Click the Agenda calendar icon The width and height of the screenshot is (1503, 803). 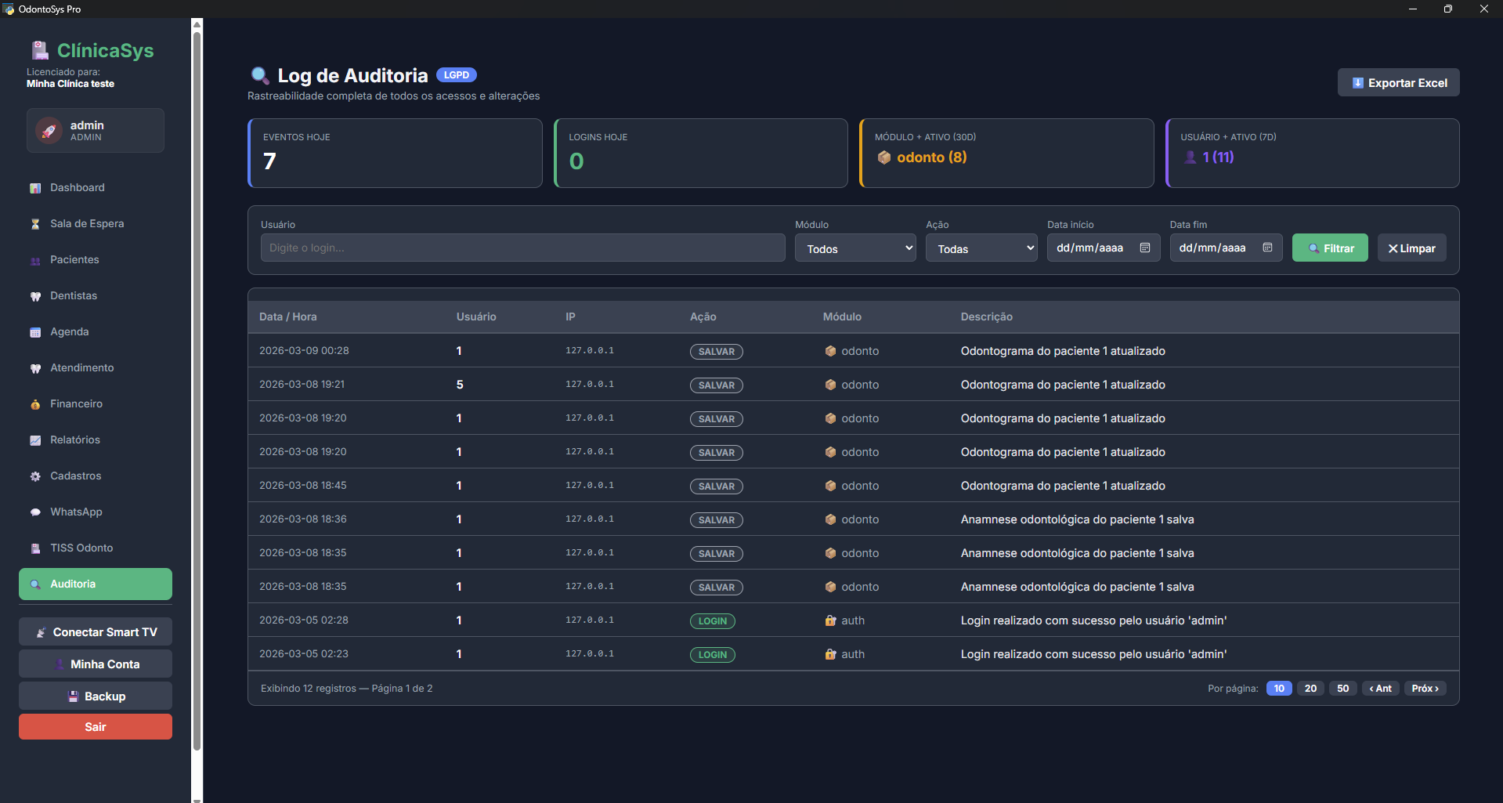point(35,332)
